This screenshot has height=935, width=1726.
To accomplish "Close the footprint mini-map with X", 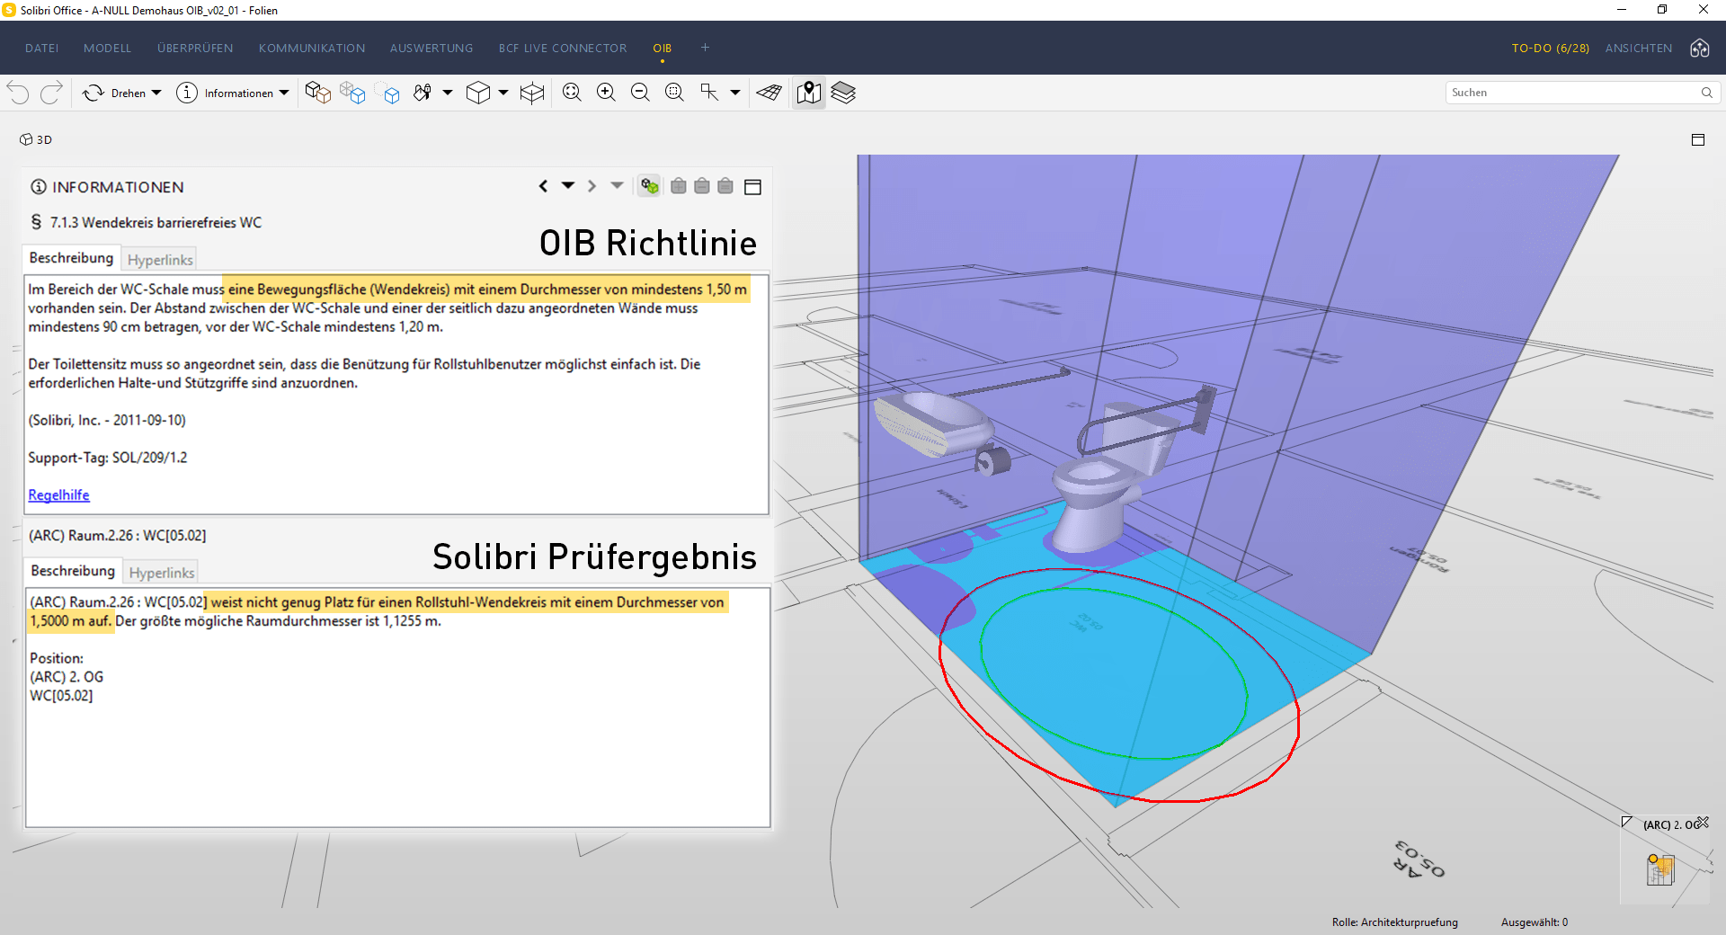I will click(x=1703, y=822).
